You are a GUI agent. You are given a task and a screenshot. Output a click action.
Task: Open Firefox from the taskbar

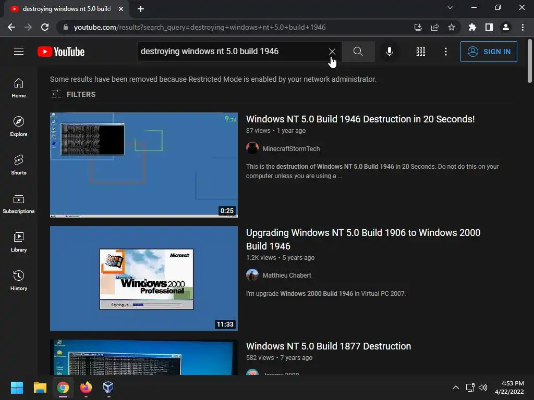click(x=86, y=387)
